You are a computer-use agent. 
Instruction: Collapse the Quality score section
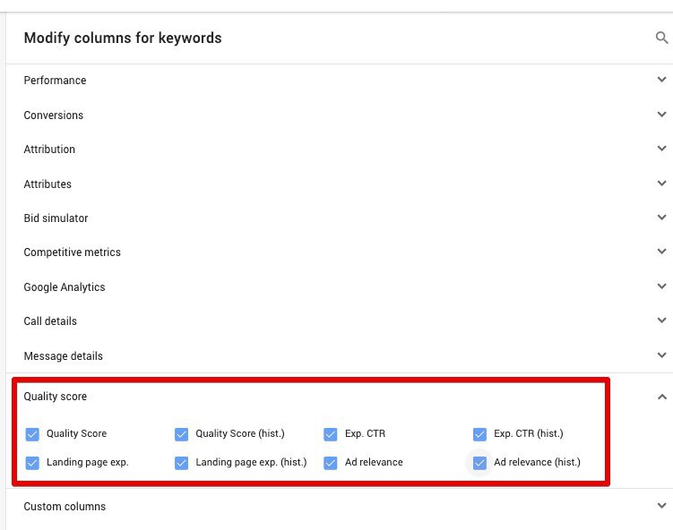coord(661,397)
